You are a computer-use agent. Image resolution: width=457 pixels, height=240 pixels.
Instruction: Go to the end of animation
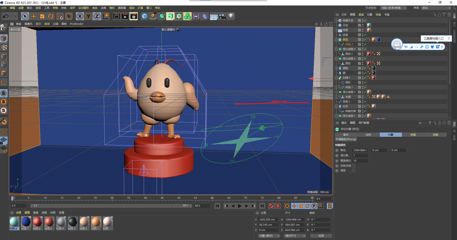tap(262, 206)
